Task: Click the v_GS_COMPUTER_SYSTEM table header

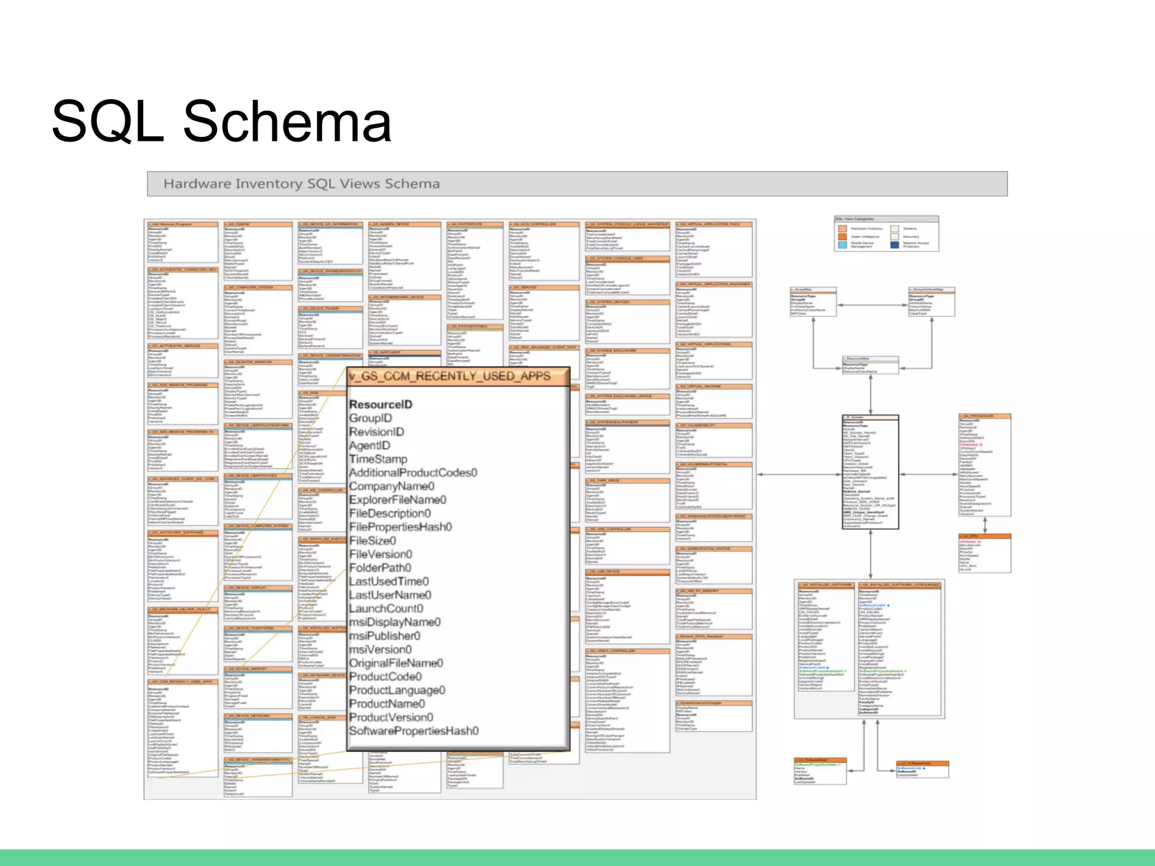Action: [258, 288]
